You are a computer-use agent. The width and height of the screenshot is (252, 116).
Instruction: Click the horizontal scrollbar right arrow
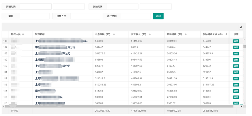pyautogui.click(x=241, y=106)
